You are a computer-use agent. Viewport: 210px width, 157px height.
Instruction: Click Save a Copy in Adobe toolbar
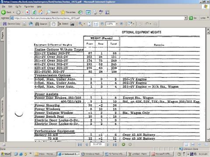pyautogui.click(x=12, y=24)
